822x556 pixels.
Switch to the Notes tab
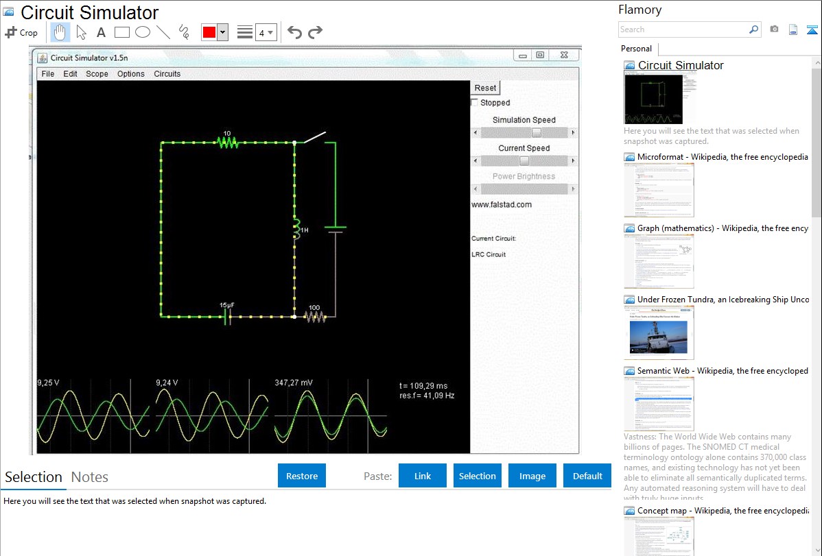90,477
